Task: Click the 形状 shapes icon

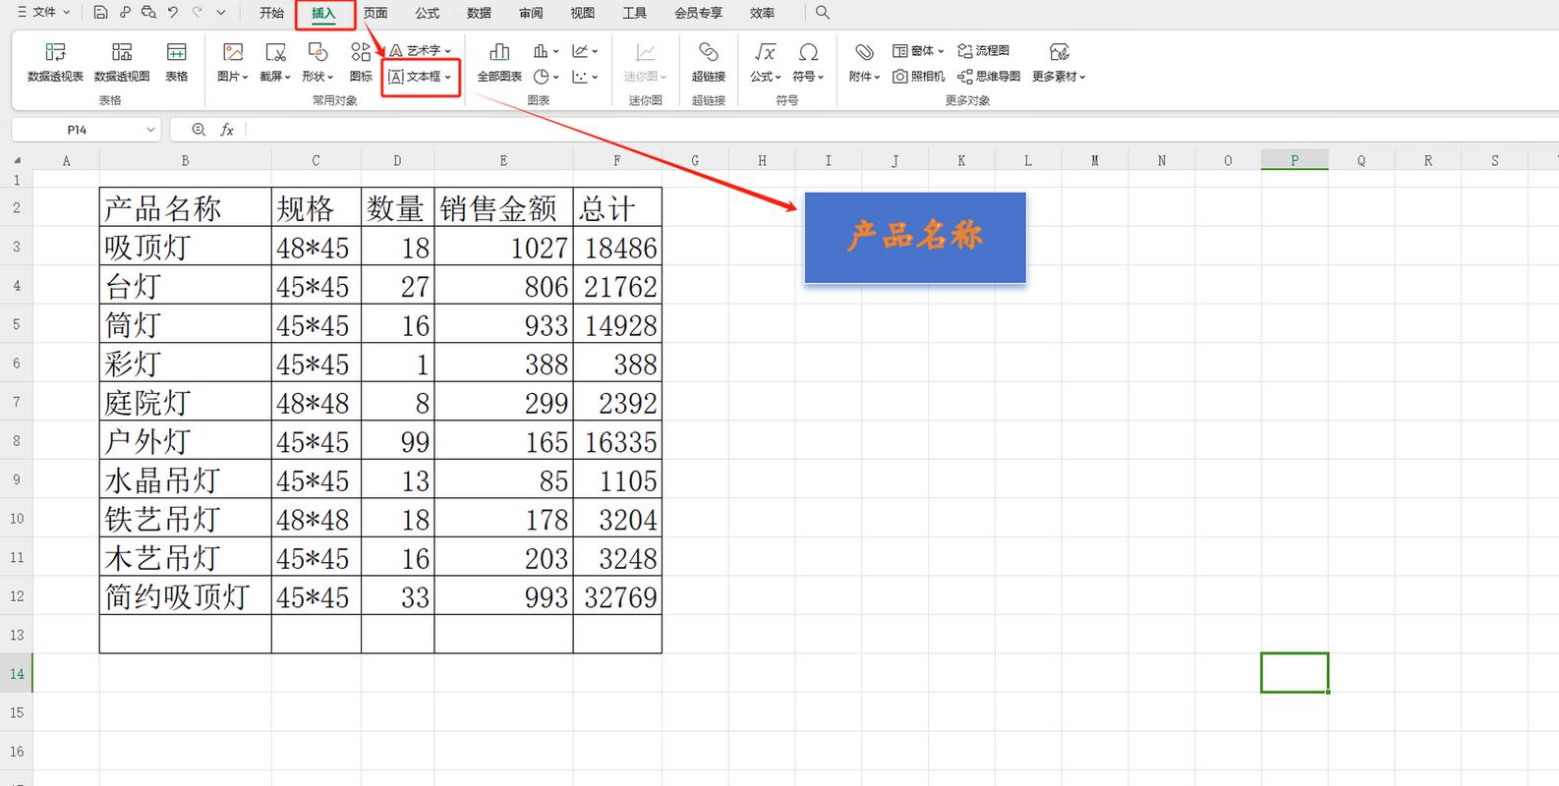Action: pos(318,52)
